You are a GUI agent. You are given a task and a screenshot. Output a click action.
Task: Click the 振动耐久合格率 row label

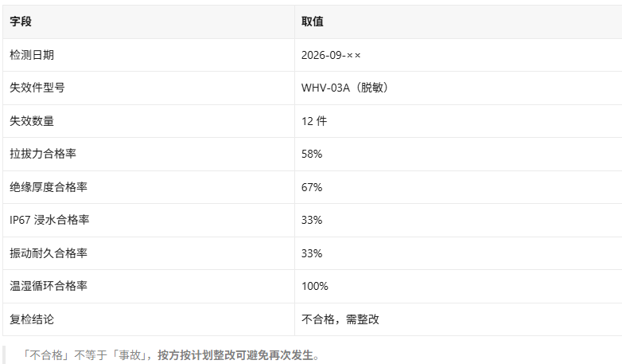click(x=49, y=253)
